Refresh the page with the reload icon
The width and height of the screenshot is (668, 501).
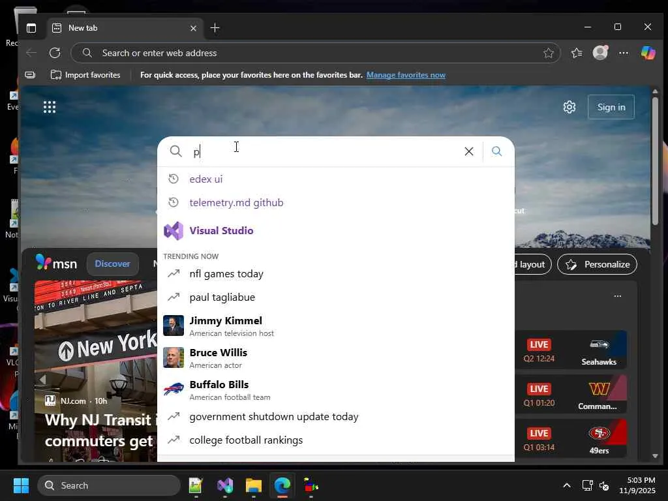tap(55, 53)
